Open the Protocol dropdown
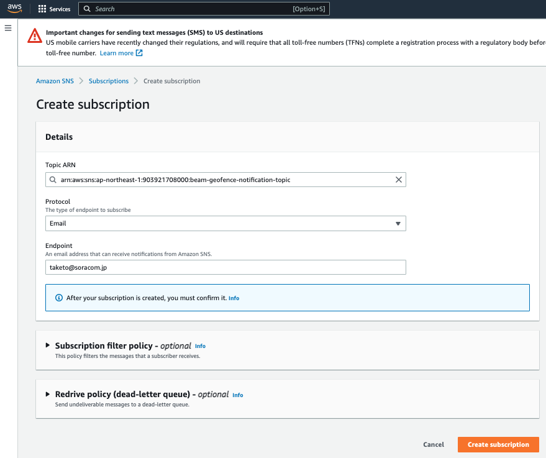This screenshot has width=546, height=458. (398, 223)
